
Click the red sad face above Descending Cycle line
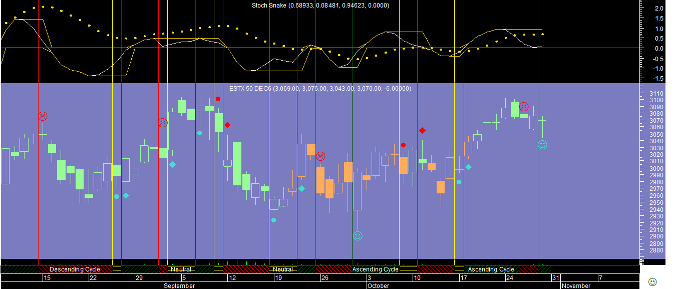click(43, 116)
